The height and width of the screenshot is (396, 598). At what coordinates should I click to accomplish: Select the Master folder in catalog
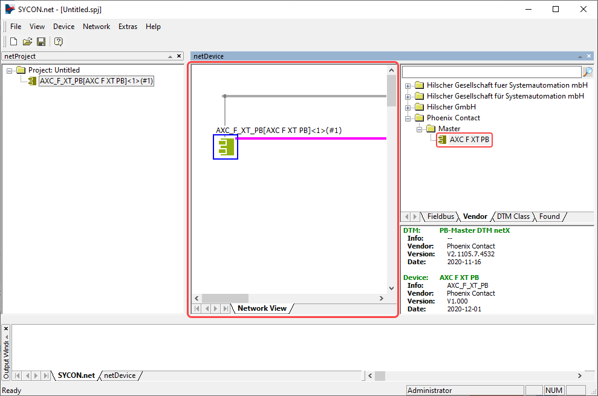[449, 129]
